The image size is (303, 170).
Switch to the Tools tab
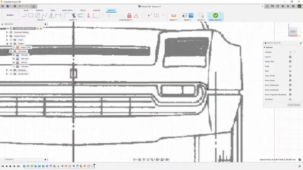pos(83,10)
